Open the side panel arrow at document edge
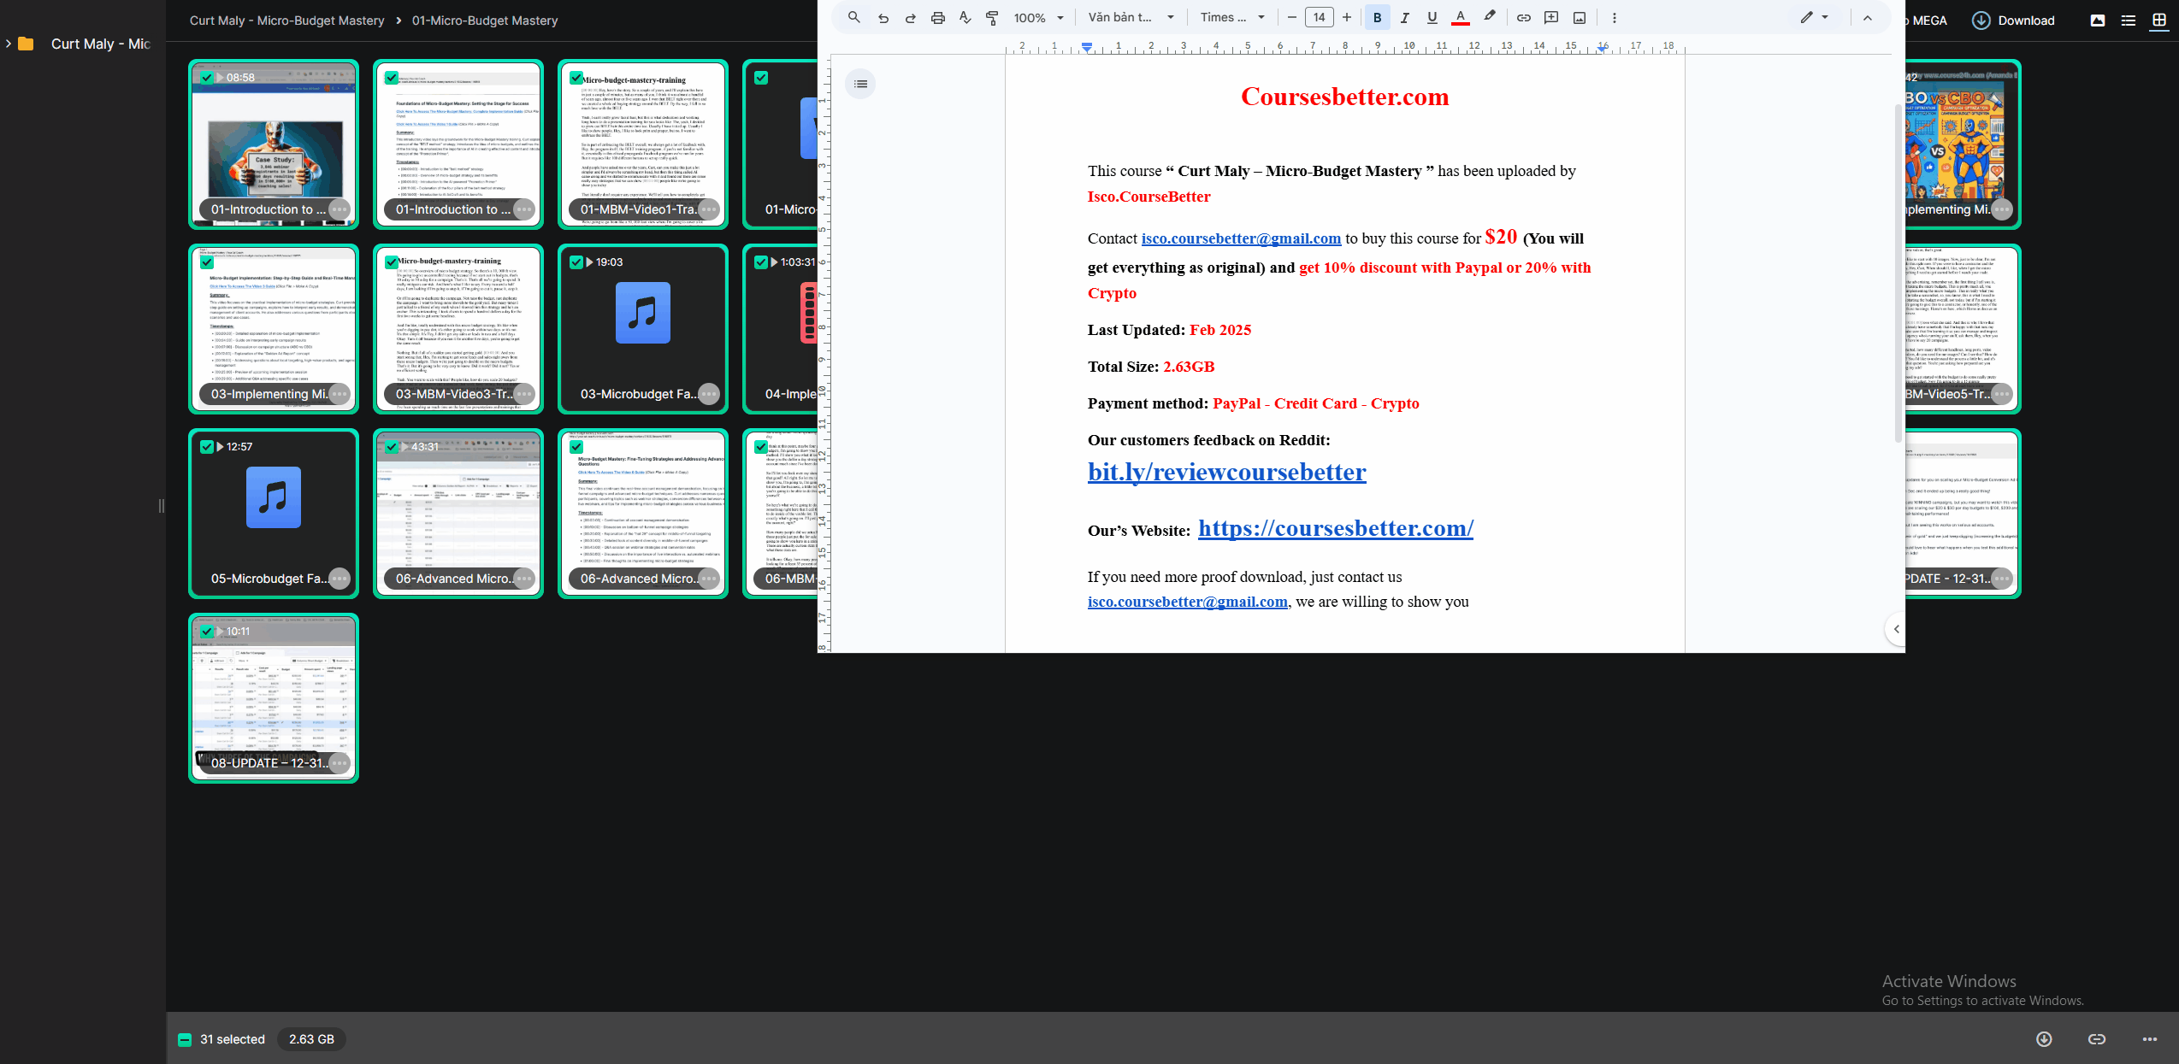 coord(1896,629)
